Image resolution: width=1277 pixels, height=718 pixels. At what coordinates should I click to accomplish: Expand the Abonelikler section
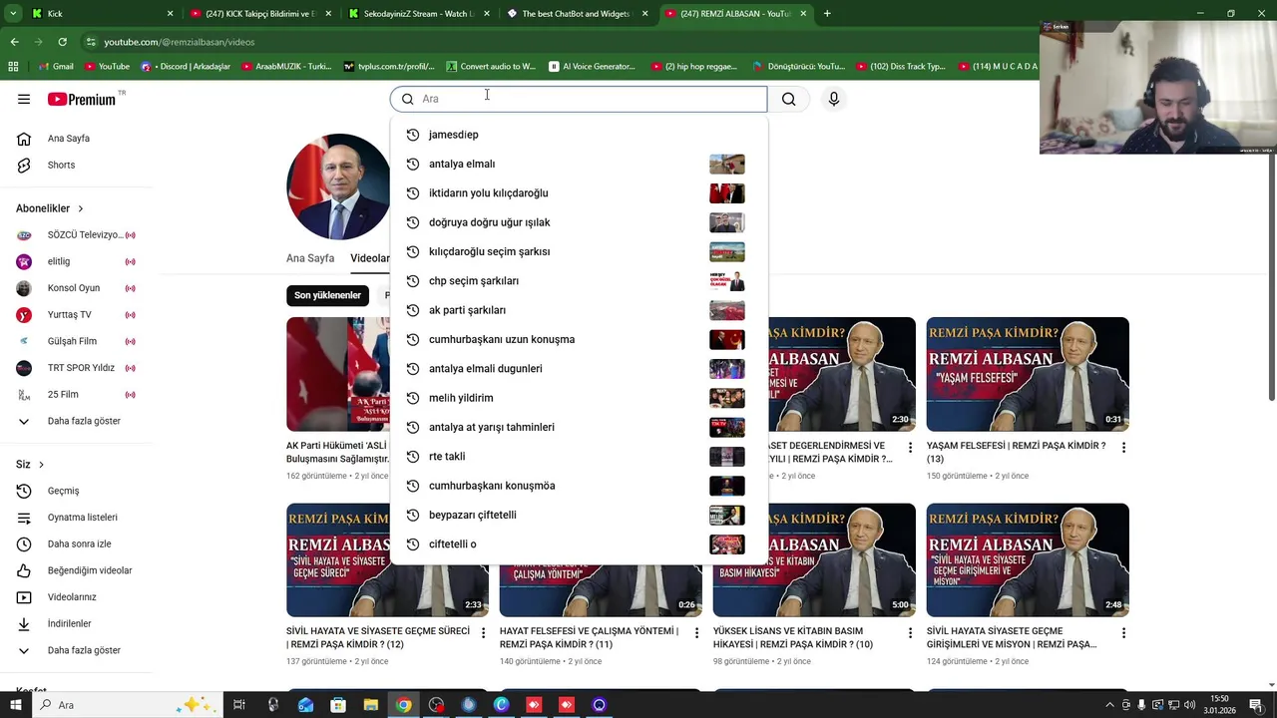click(50, 208)
